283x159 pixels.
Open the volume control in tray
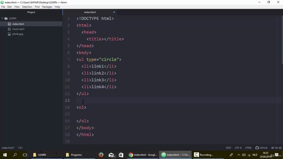pyautogui.click(x=244, y=155)
